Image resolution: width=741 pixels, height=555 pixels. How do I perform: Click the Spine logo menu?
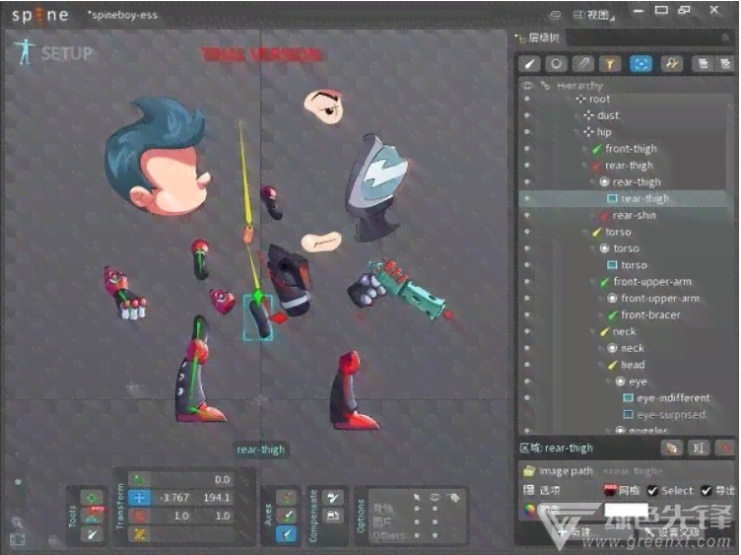(x=40, y=15)
